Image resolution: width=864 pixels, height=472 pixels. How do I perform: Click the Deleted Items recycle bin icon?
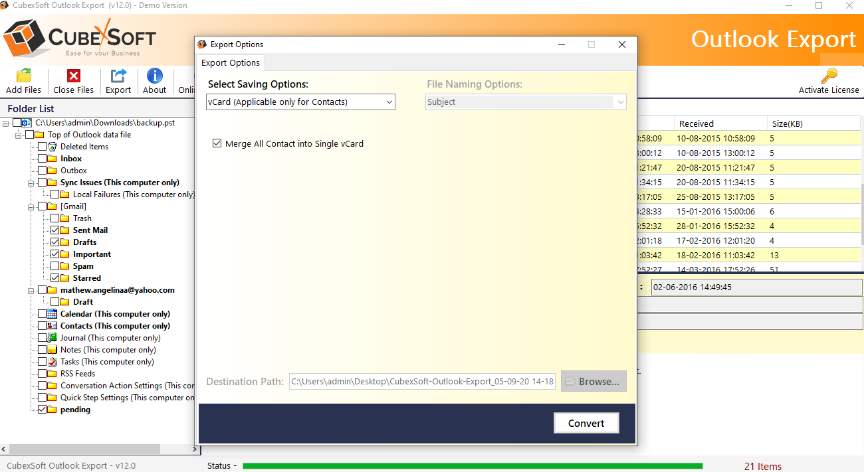[x=53, y=147]
